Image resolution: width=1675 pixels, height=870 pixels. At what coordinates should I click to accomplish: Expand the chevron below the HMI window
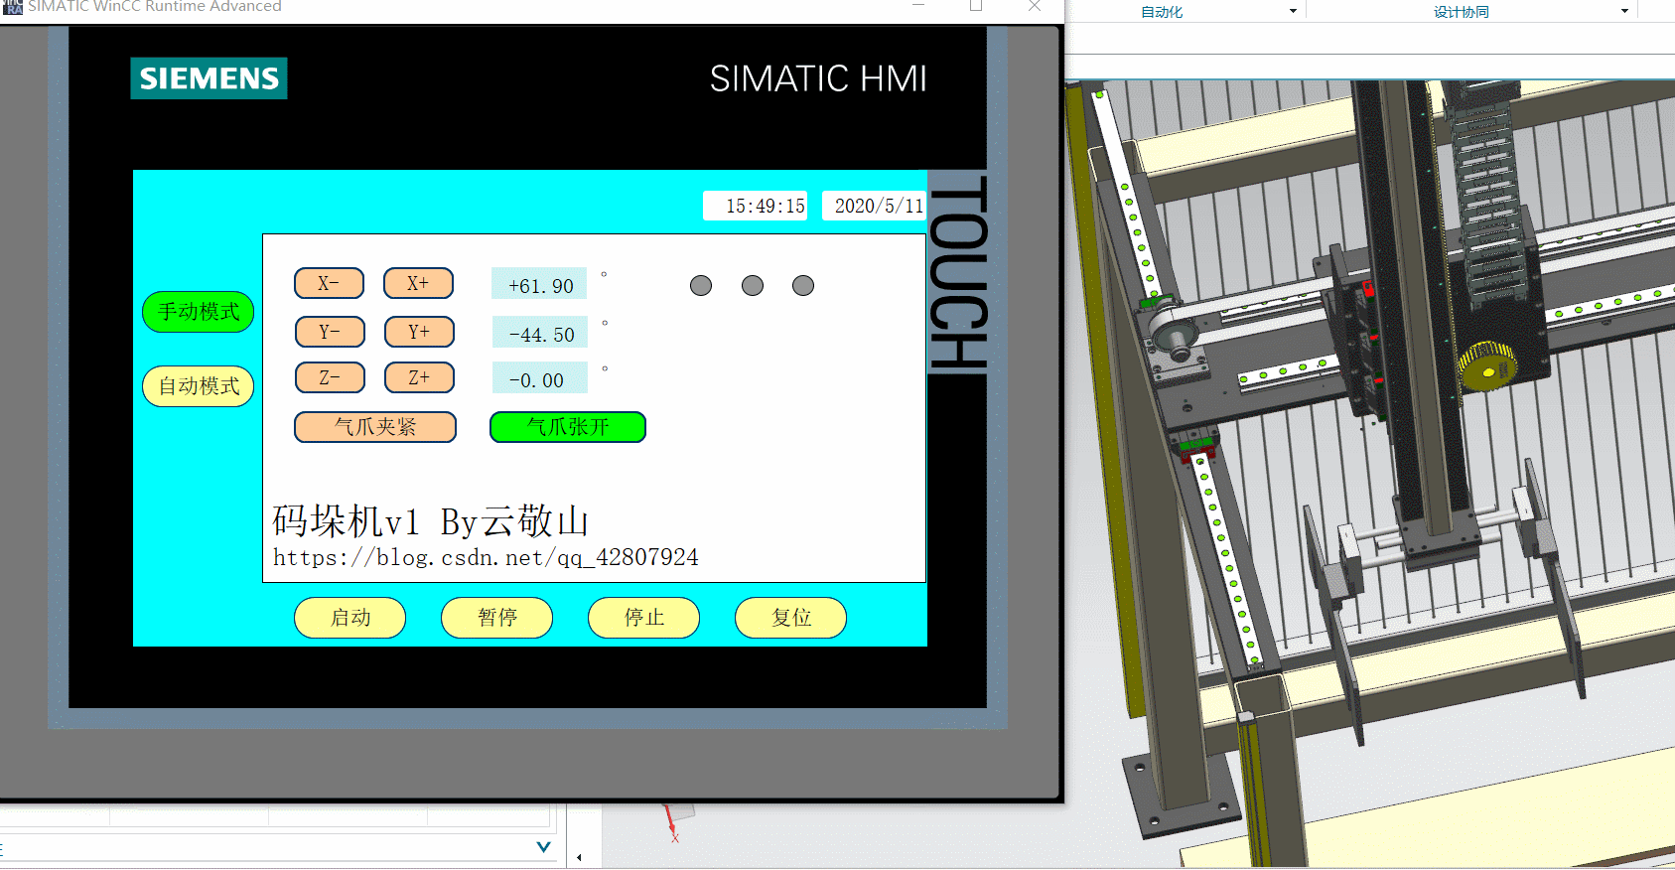[x=543, y=847]
